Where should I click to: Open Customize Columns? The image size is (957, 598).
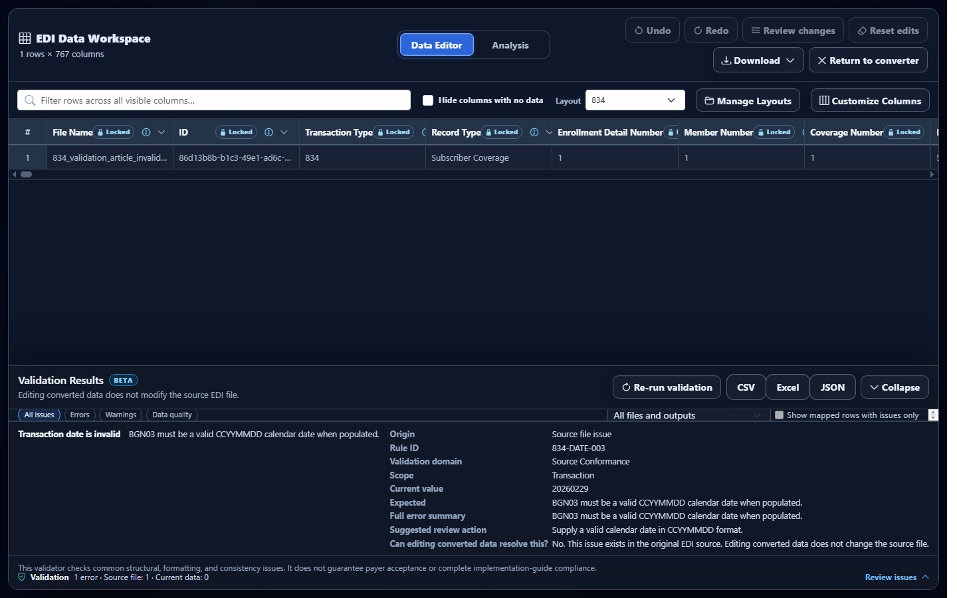pyautogui.click(x=870, y=100)
